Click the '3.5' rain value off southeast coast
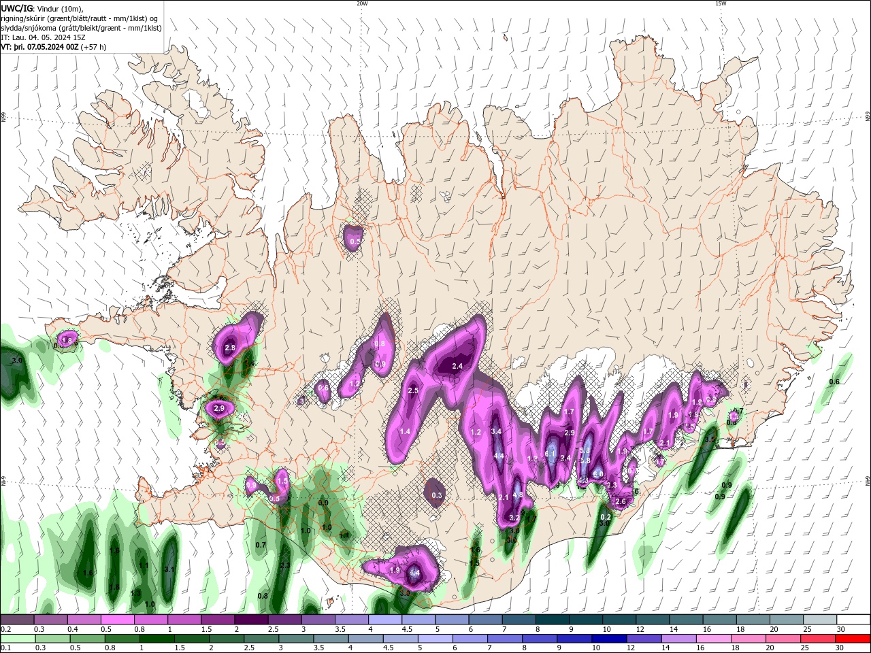The height and width of the screenshot is (653, 871). (710, 440)
